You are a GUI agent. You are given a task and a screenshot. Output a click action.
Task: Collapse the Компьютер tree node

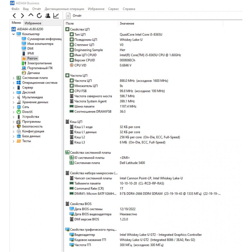(14, 34)
